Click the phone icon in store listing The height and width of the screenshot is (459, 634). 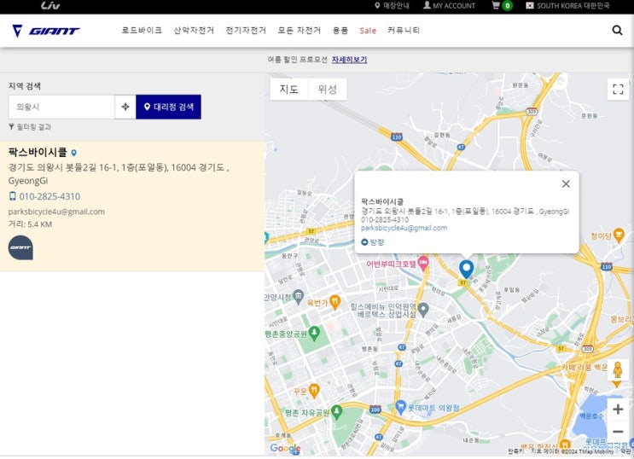click(13, 196)
